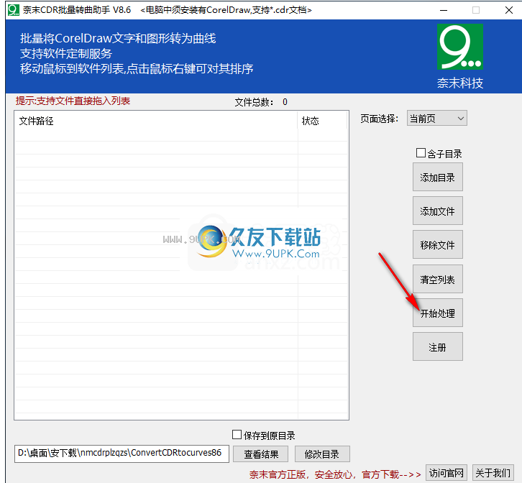The height and width of the screenshot is (483, 522).
Task: Open the 页面选择 dropdown showing 当前页
Action: (x=436, y=118)
